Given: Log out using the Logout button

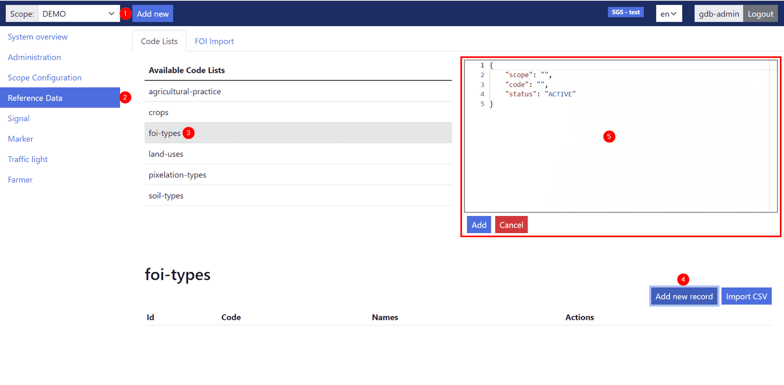Looking at the screenshot, I should coord(760,14).
